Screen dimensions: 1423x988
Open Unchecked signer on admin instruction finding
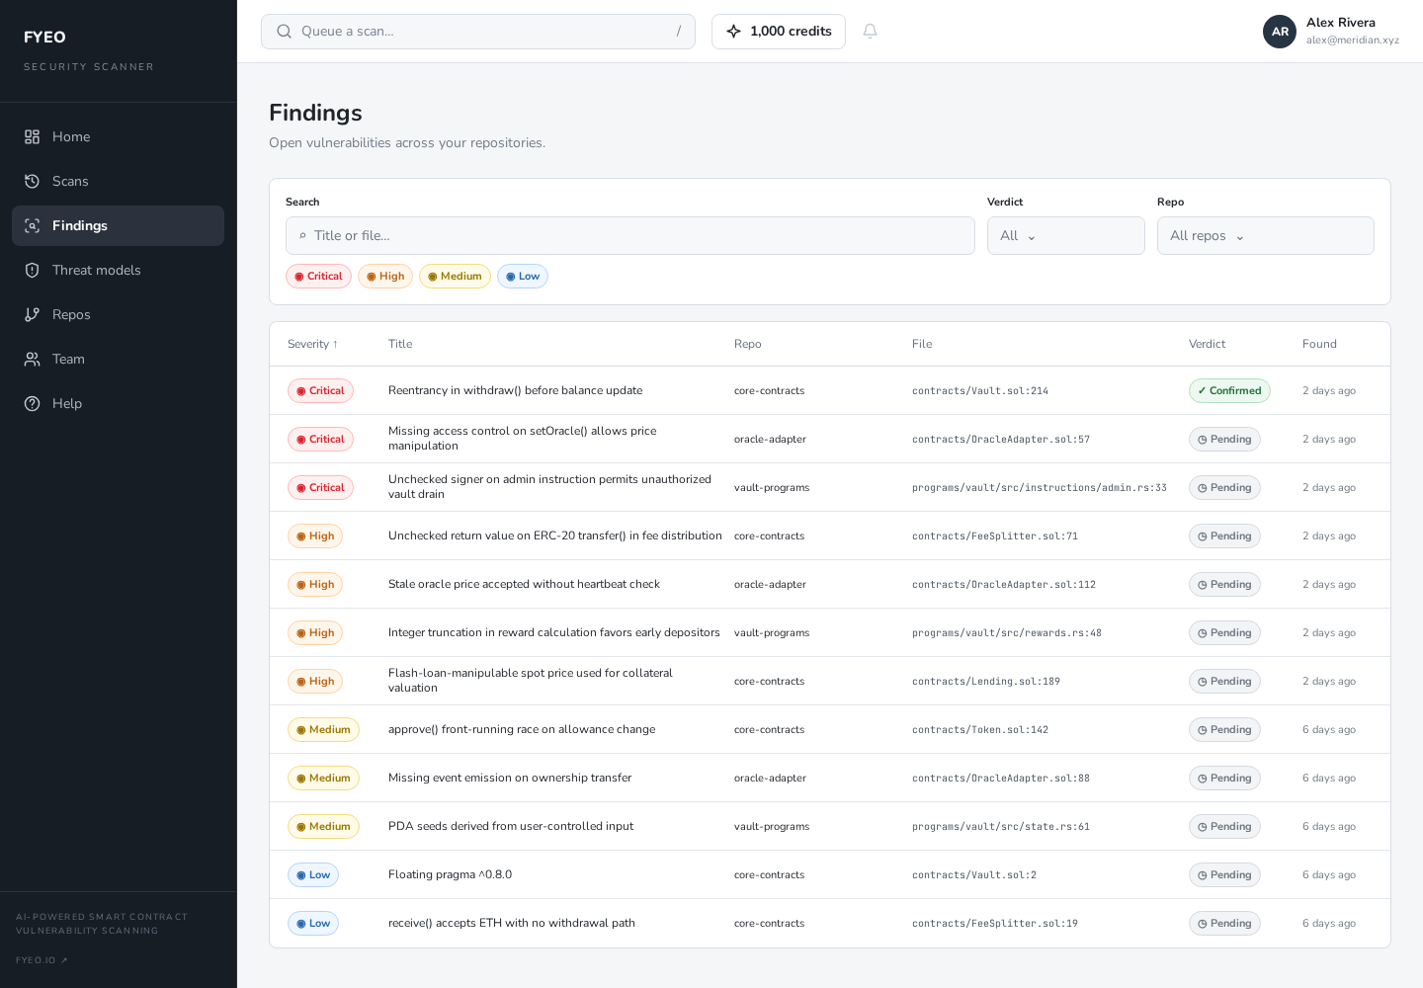tap(549, 487)
